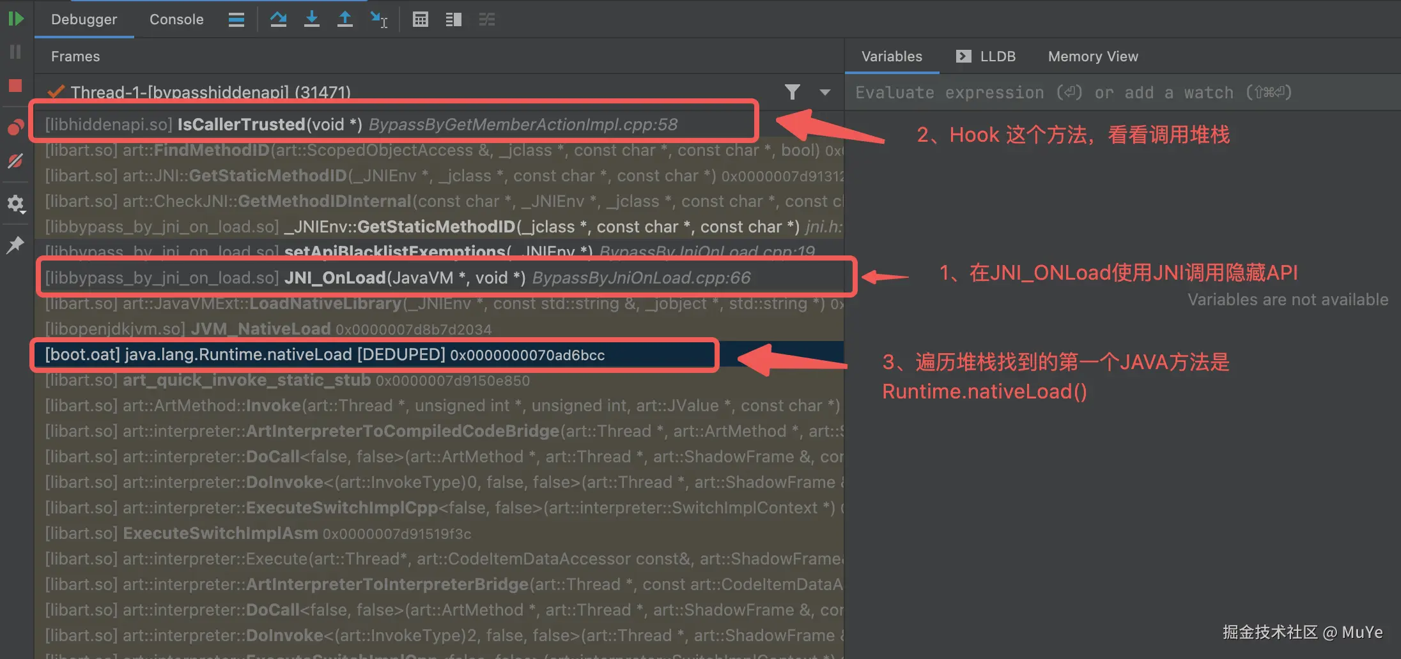Open the debugger settings gear menu

tap(16, 204)
